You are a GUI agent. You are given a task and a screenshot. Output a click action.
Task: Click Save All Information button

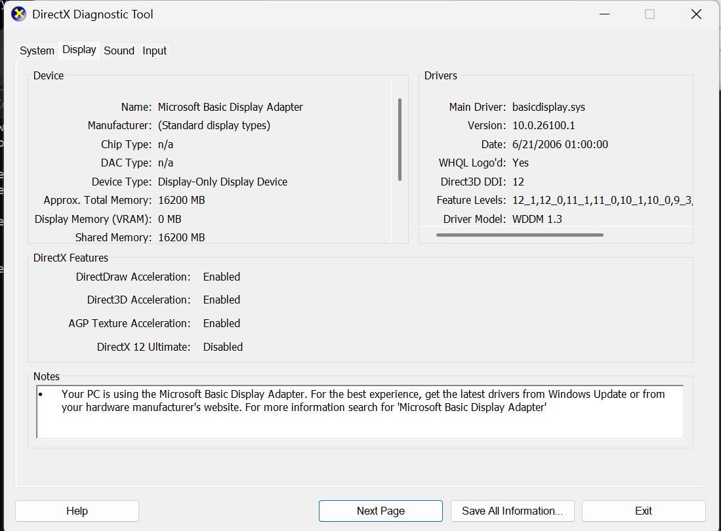point(512,511)
